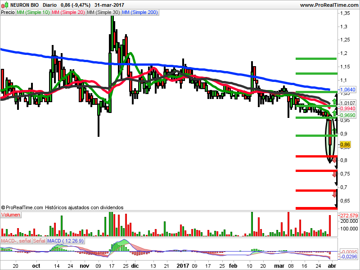The image size is (360, 270).
Task: Open the www.ProRealTime.com link
Action: pos(329,5)
